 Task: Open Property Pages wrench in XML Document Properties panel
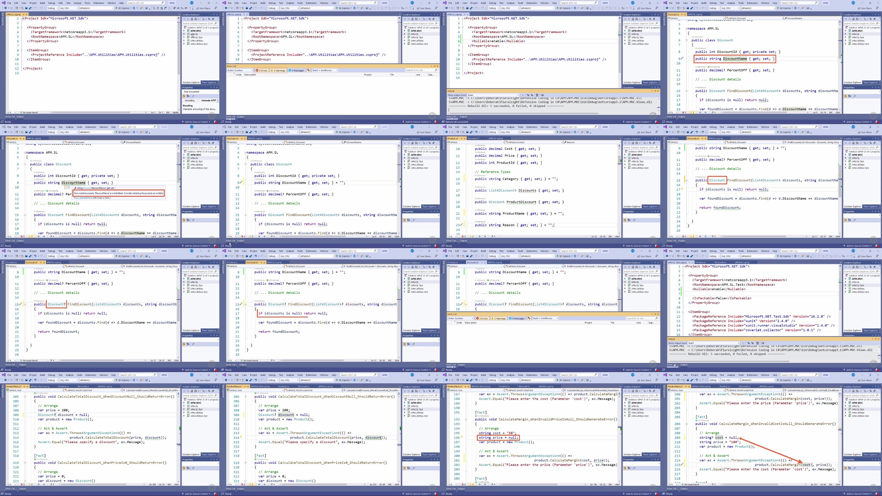tap(193, 96)
